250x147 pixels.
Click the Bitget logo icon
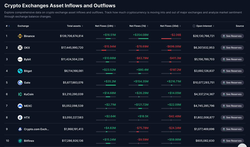click(20, 71)
